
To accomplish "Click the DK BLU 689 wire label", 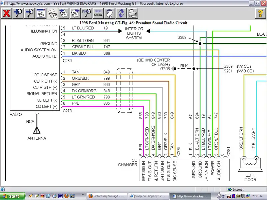I will (x=91, y=53).
